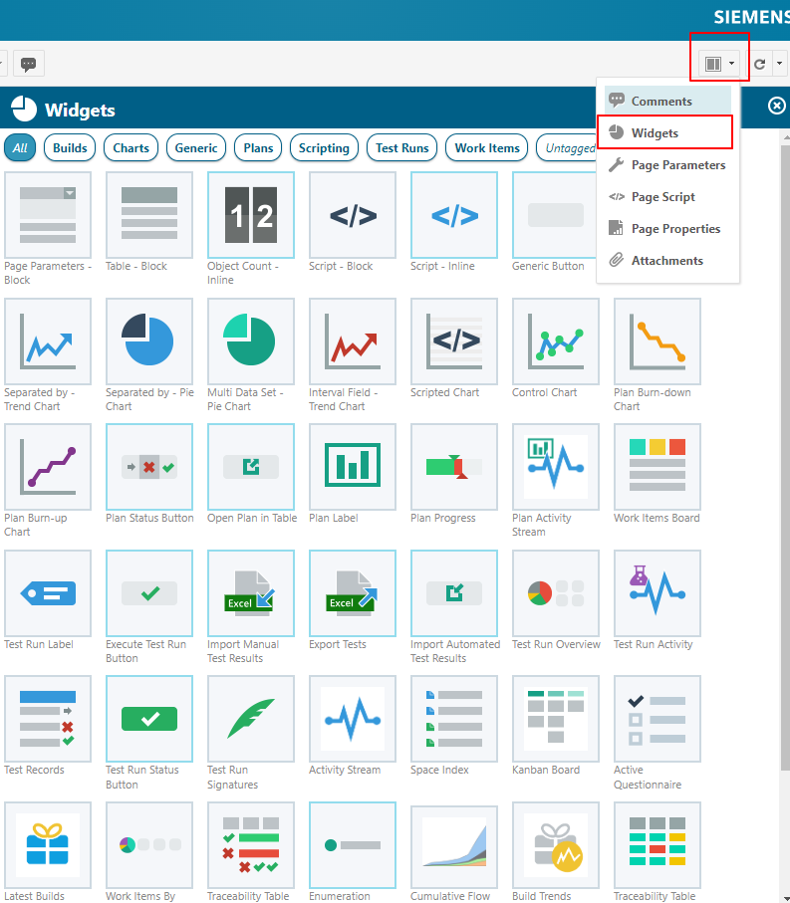Select Widgets in the dropdown menu
790x903 pixels.
[655, 133]
